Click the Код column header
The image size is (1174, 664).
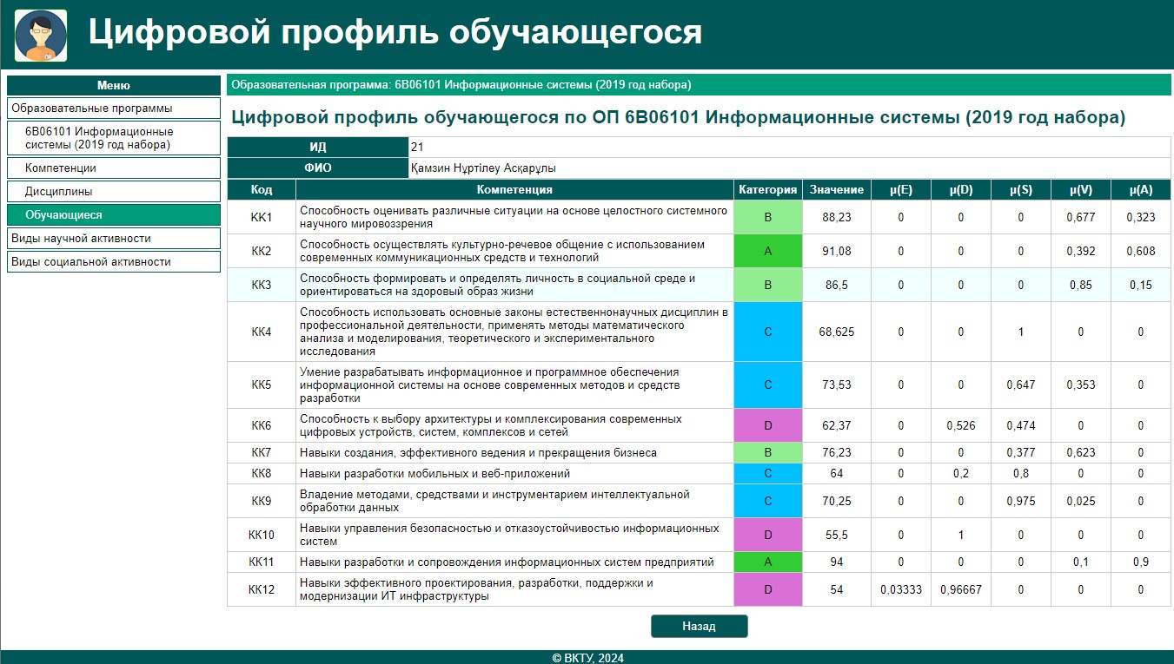point(262,190)
